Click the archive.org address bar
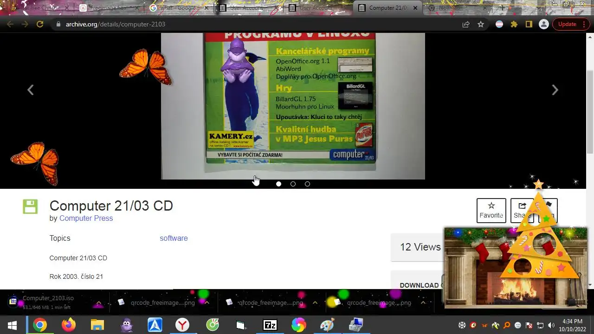Screen dimensions: 594x334 (260, 24)
